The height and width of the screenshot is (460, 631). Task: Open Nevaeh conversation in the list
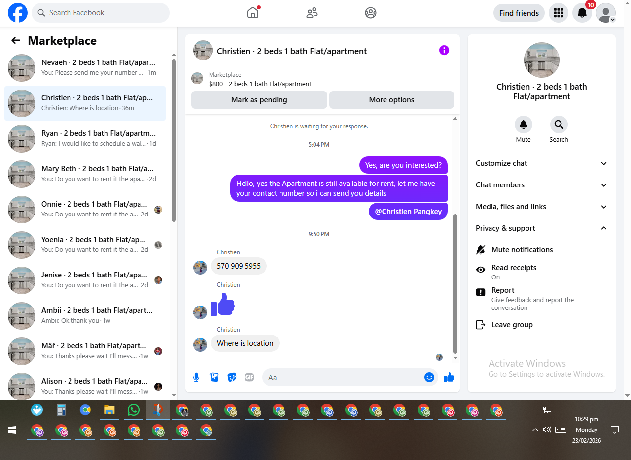point(85,68)
